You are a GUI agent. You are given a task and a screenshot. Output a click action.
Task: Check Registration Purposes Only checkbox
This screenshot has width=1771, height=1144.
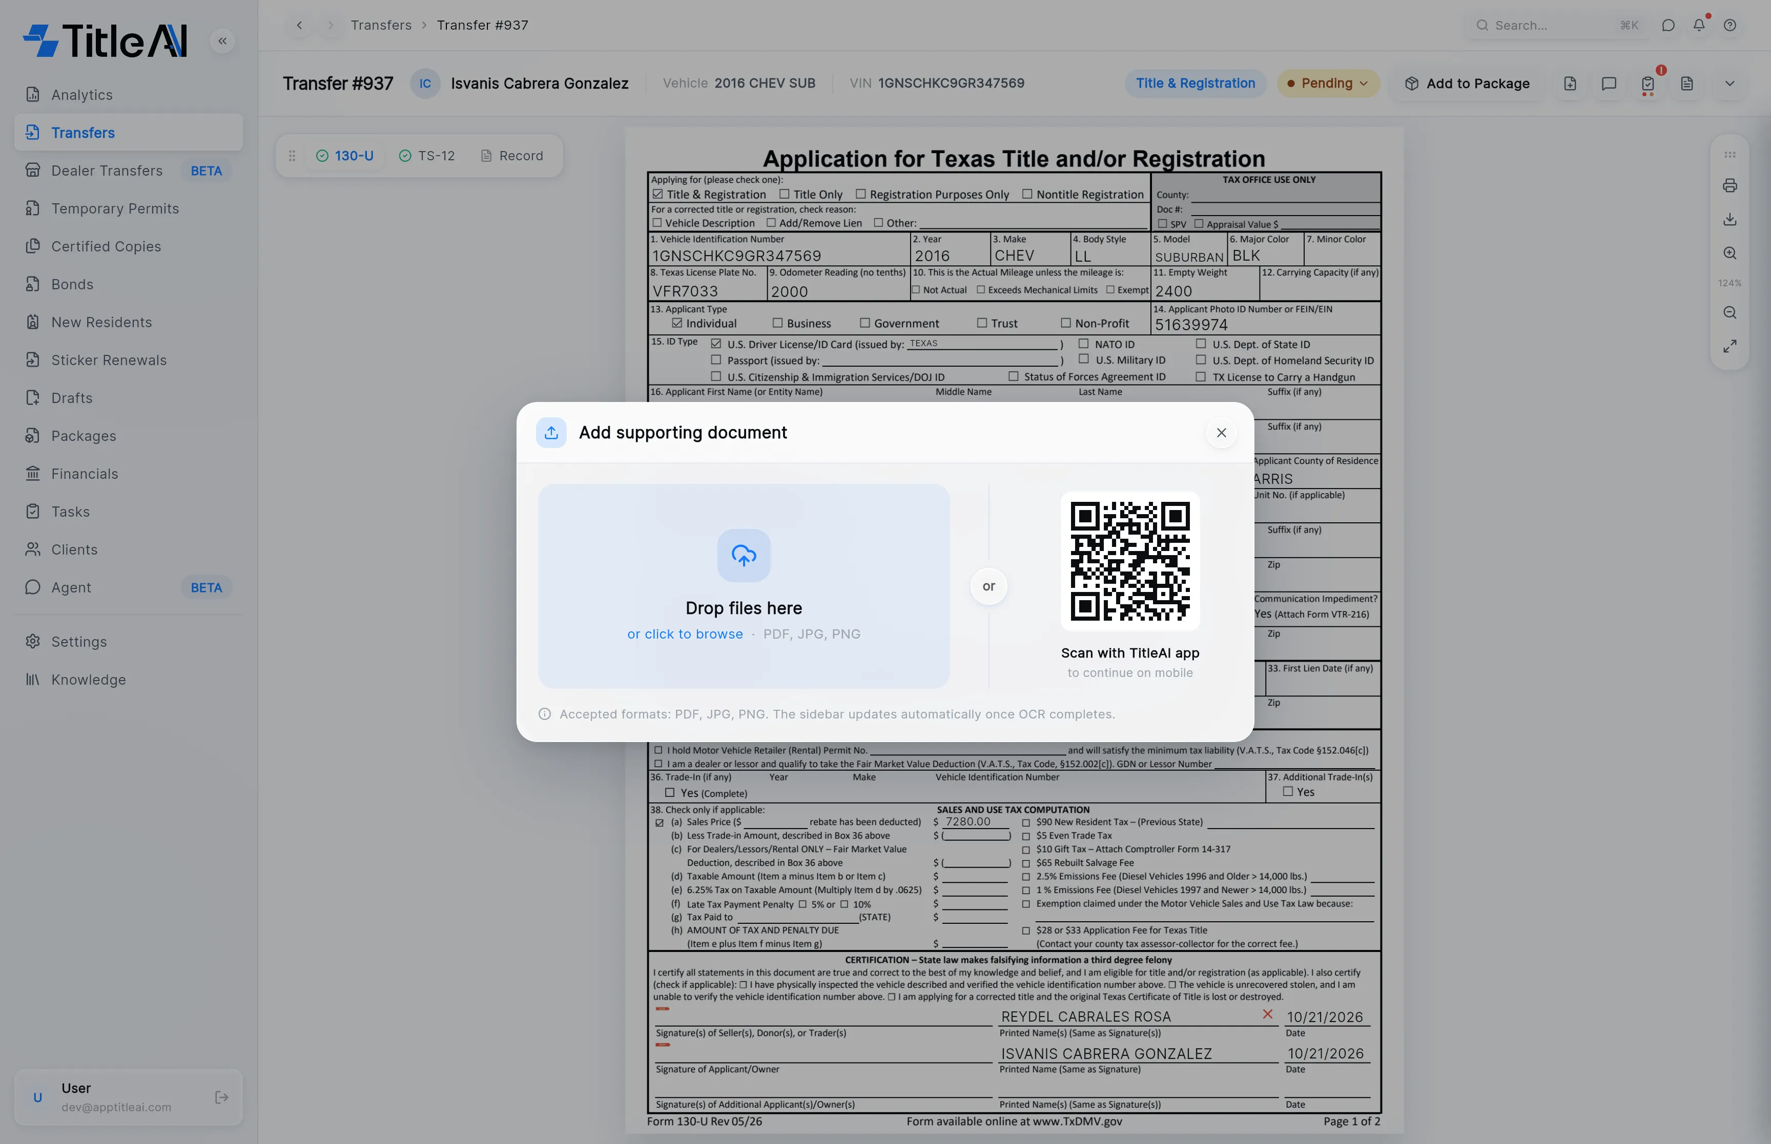(860, 194)
